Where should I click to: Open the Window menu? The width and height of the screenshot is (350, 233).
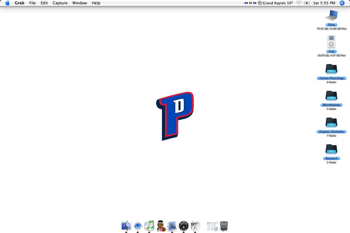click(x=80, y=3)
